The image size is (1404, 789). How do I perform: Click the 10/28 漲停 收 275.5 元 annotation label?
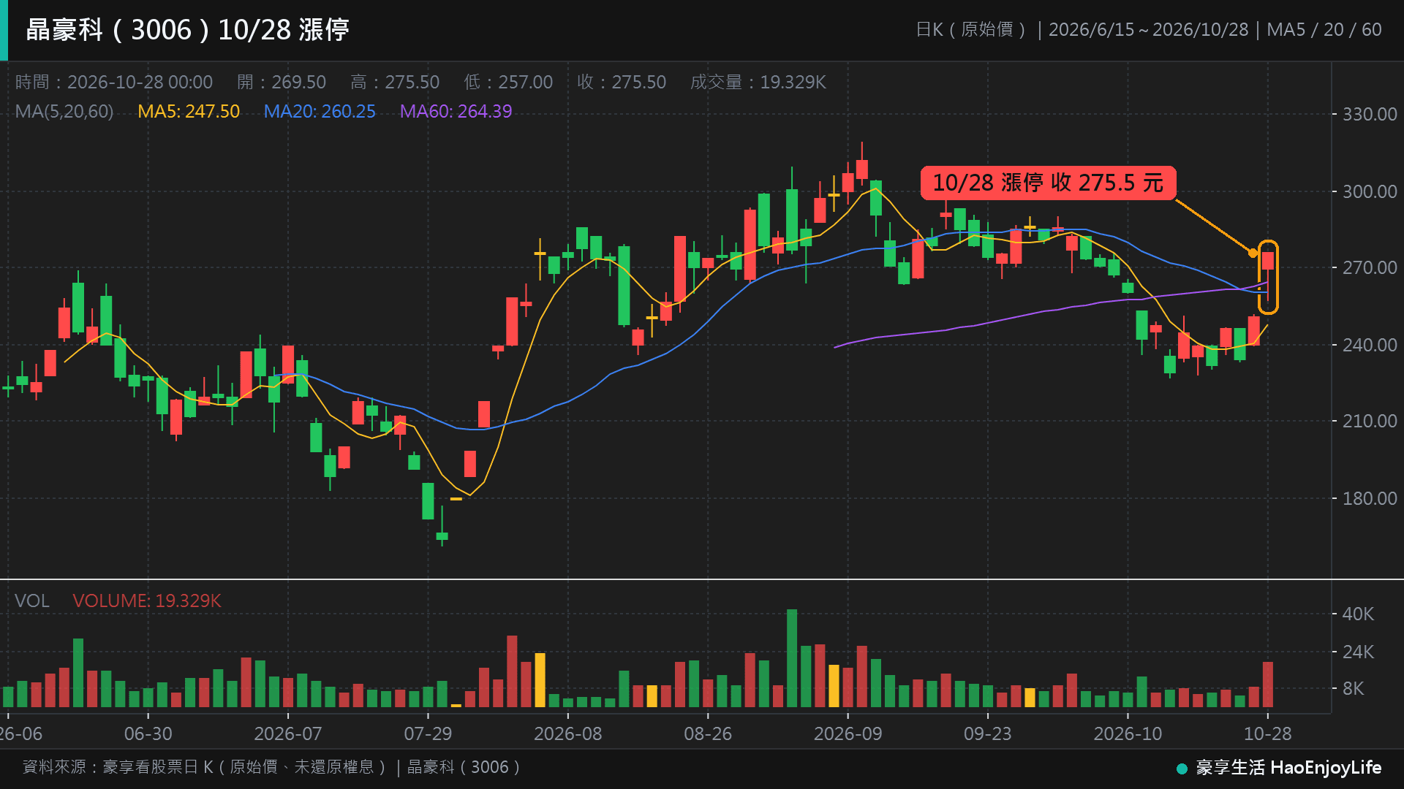(1048, 183)
